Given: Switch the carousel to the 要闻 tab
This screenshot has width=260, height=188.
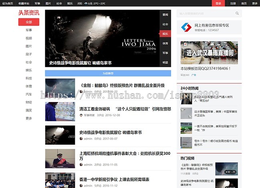Looking at the screenshot, I should (165, 14).
